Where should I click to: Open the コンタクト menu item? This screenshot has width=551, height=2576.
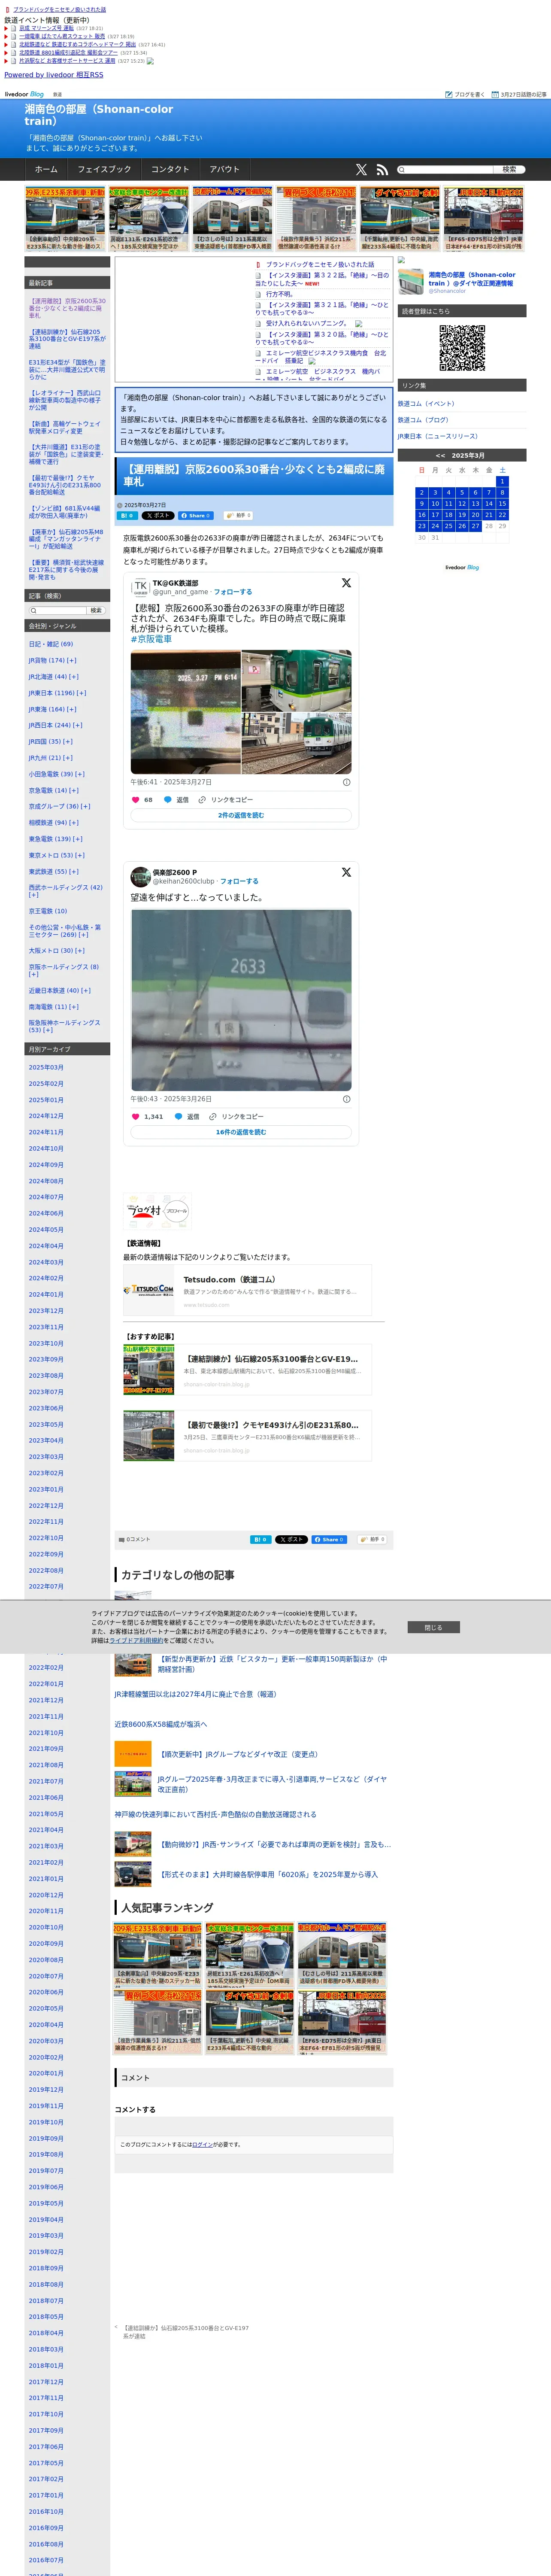click(170, 170)
